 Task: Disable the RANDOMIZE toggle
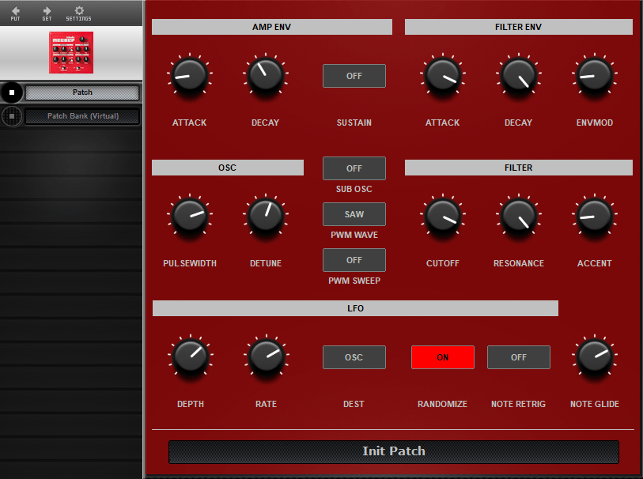point(442,356)
